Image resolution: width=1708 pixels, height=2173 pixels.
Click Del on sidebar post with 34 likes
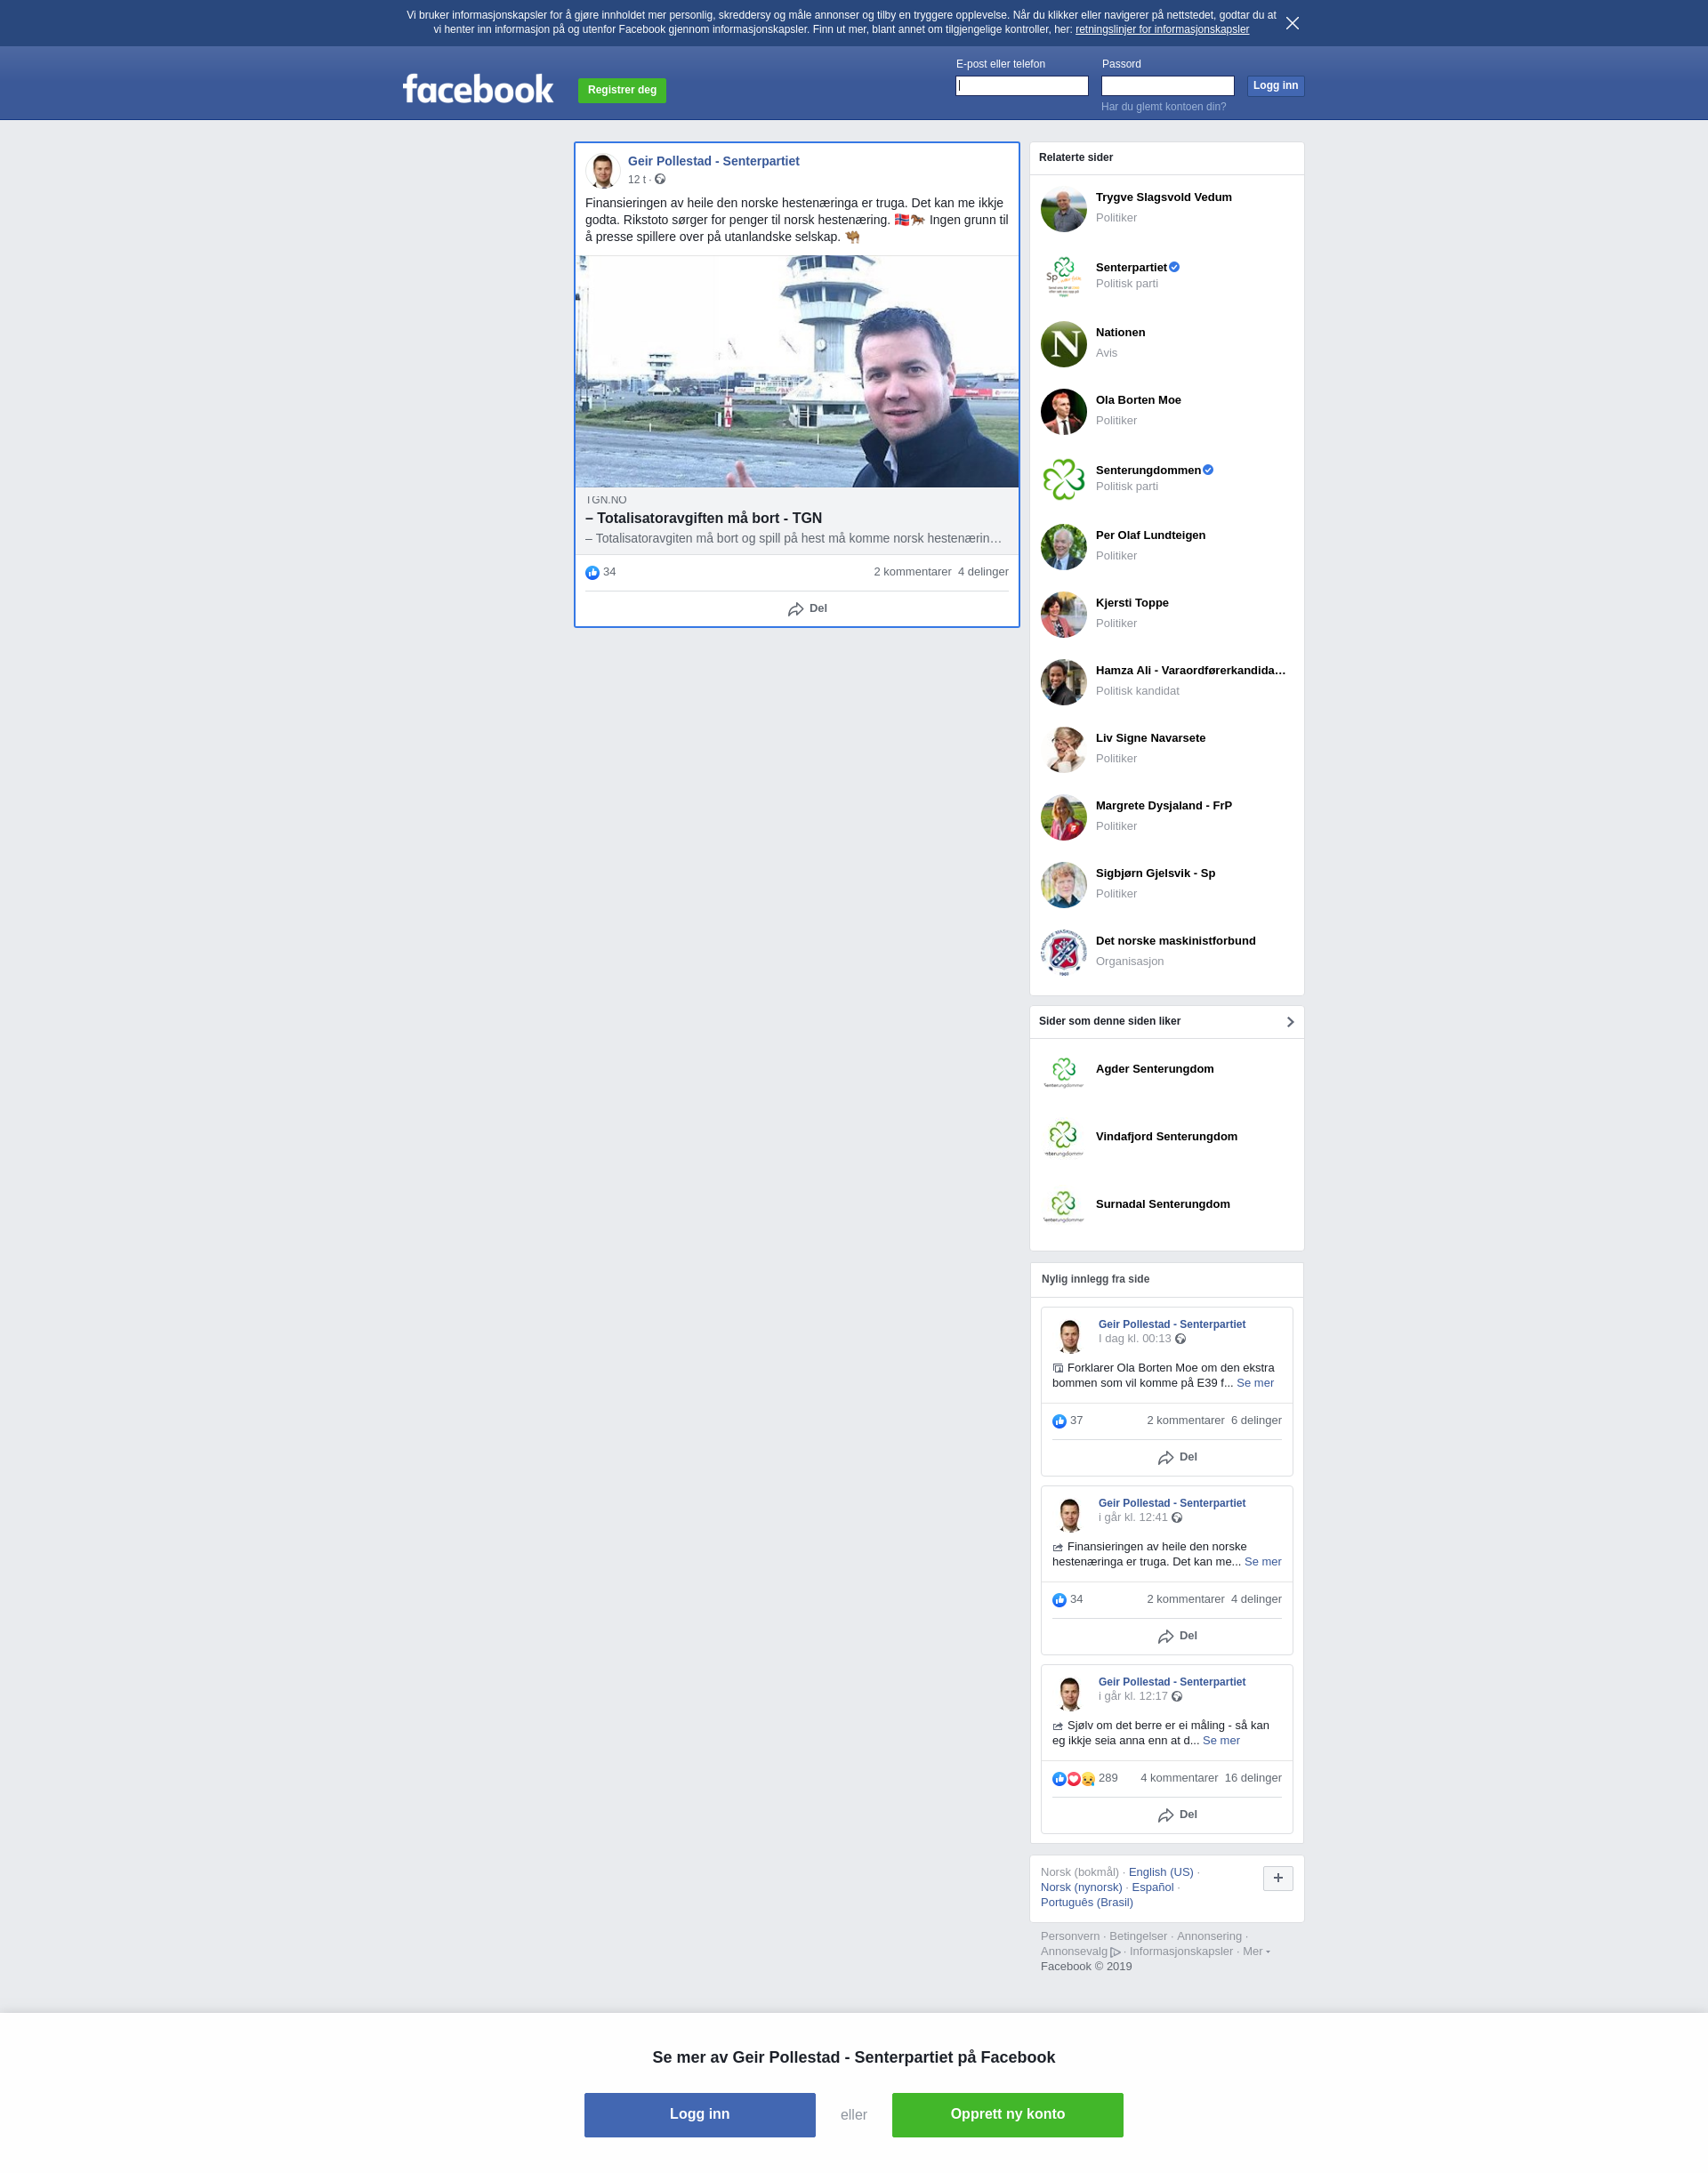click(1177, 1636)
